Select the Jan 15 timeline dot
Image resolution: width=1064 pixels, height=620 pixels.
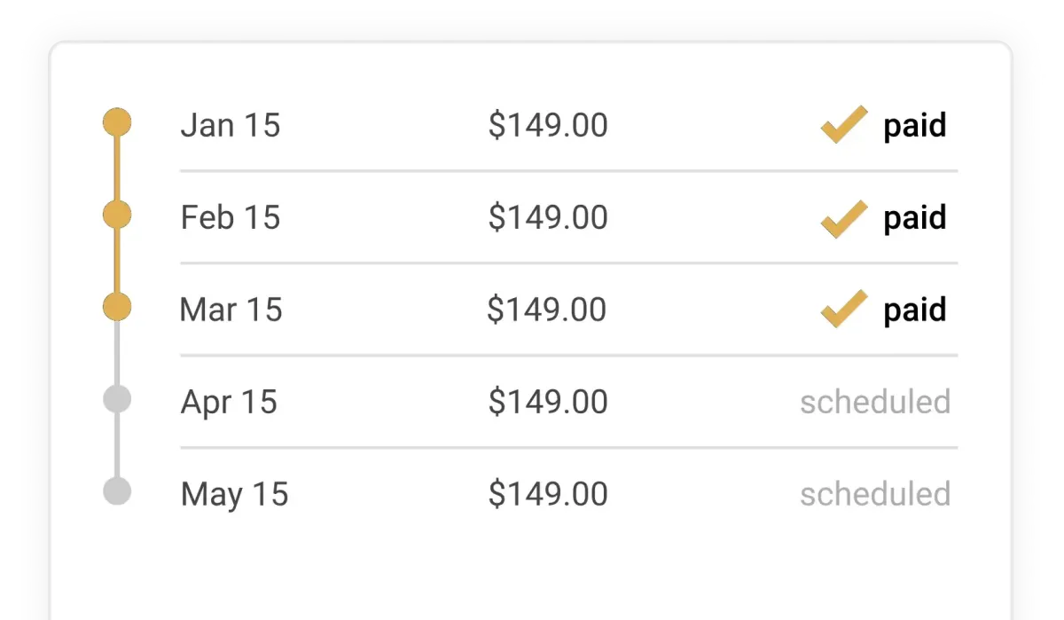[117, 122]
